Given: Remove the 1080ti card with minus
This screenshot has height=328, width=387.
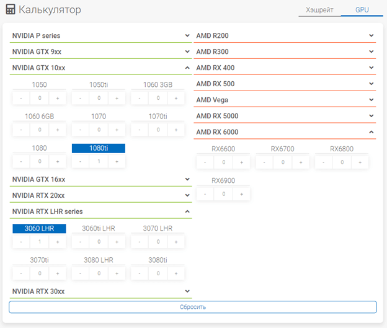Looking at the screenshot, I should [80, 162].
